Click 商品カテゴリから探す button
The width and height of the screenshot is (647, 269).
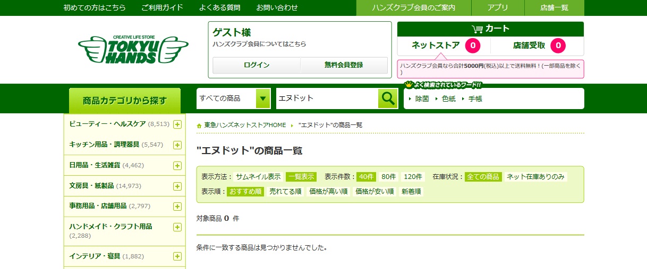click(x=125, y=101)
